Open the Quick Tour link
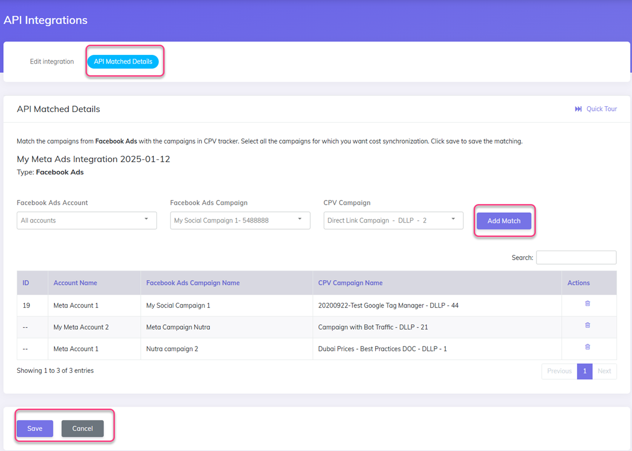This screenshot has height=451, width=632. 601,108
